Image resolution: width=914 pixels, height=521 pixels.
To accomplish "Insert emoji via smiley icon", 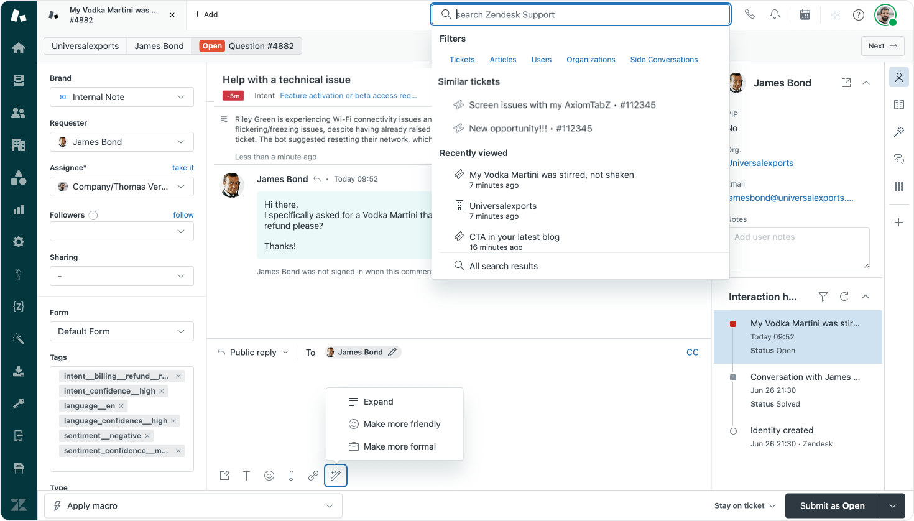I will [269, 476].
